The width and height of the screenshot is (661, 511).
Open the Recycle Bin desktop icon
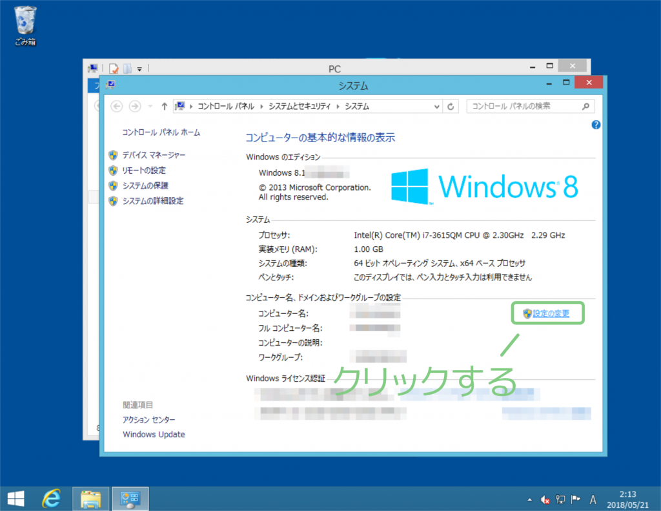(25, 26)
